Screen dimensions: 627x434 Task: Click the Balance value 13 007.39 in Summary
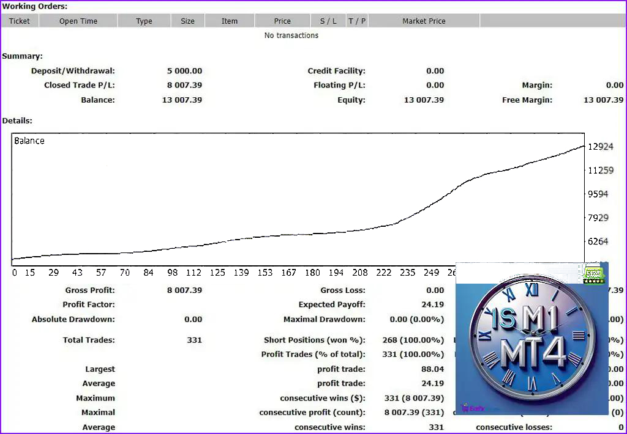(182, 100)
